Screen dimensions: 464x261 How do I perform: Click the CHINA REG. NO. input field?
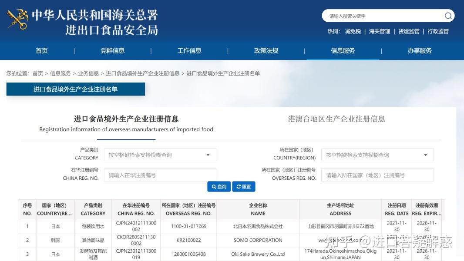(160, 175)
